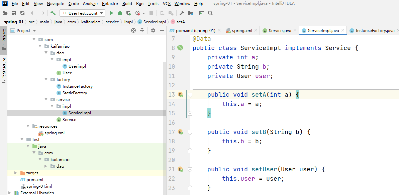Screen dimensions: 399x195
Task: Open Settings with the wrench icon
Action: click(182, 13)
